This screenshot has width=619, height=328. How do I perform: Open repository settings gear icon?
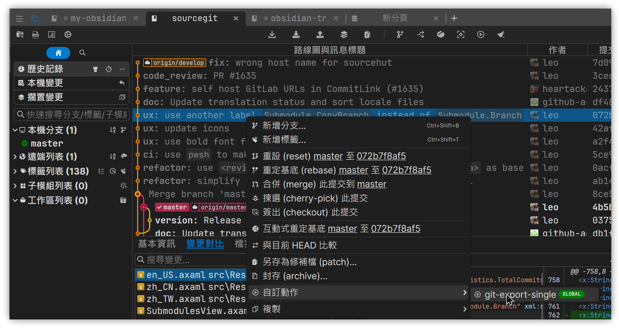point(68,35)
